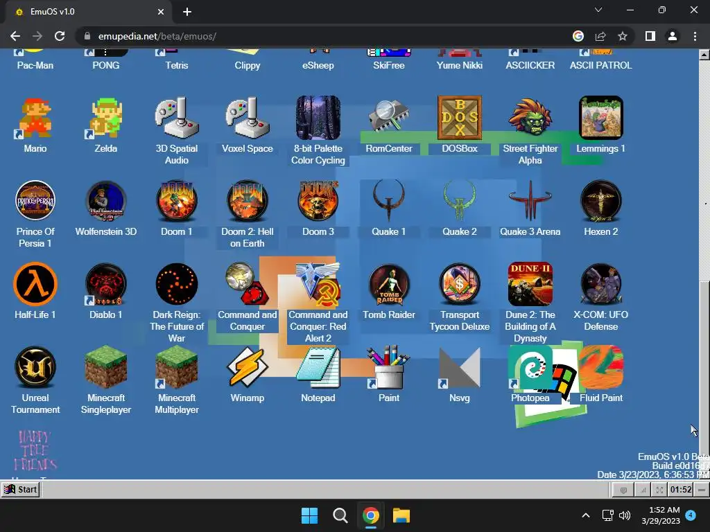This screenshot has width=710, height=532.
Task: Click the eSheep label
Action: (318, 65)
